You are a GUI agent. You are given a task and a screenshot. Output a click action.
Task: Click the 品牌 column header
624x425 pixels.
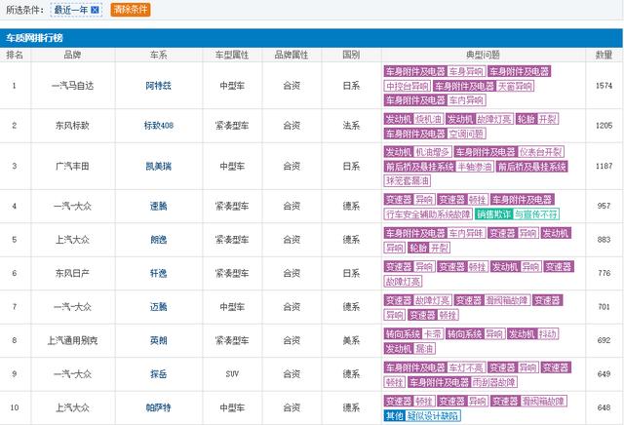pyautogui.click(x=72, y=55)
